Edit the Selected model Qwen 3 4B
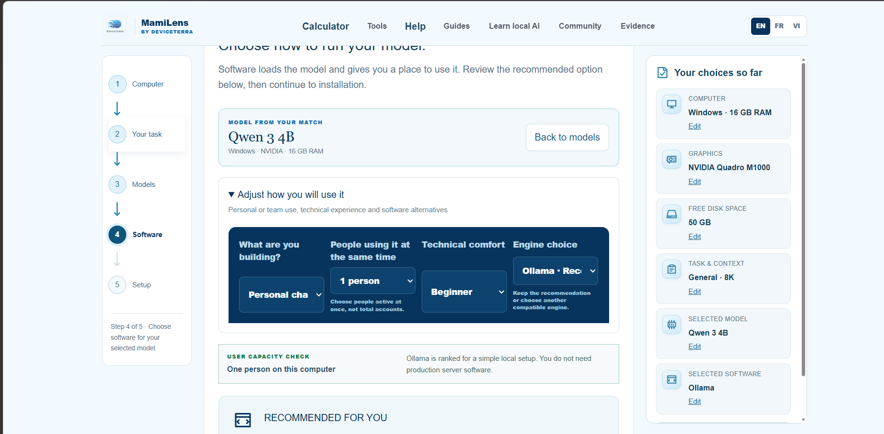Screen dimensions: 884x434 coord(695,347)
